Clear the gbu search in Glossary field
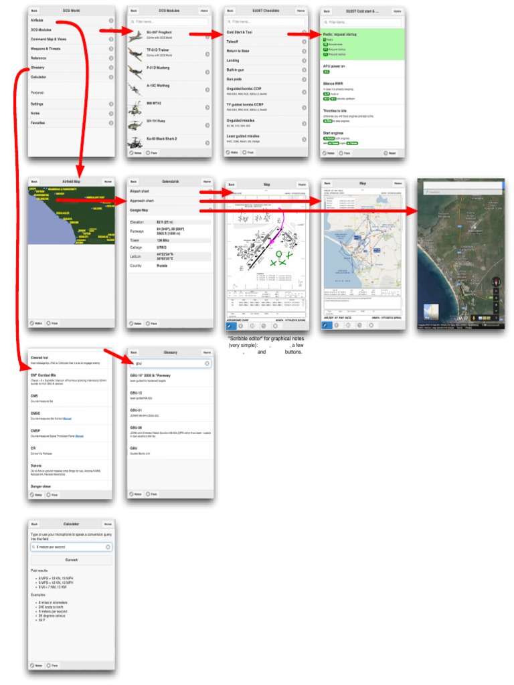The height and width of the screenshot is (685, 514). tap(207, 363)
